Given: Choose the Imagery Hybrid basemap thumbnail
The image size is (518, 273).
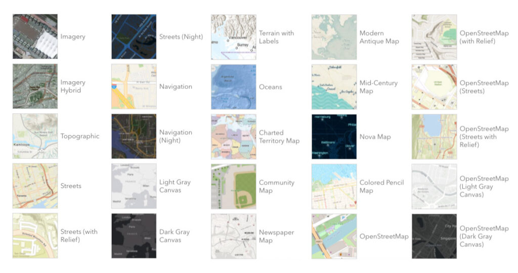Looking at the screenshot, I should 35,86.
